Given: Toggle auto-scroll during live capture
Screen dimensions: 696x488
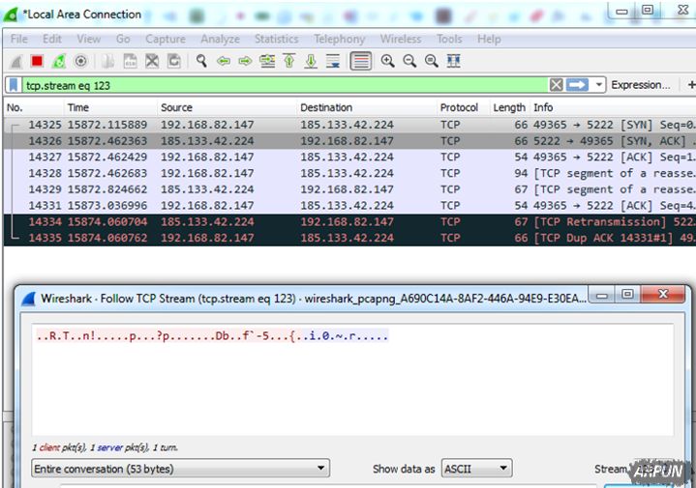Looking at the screenshot, I should coord(333,61).
